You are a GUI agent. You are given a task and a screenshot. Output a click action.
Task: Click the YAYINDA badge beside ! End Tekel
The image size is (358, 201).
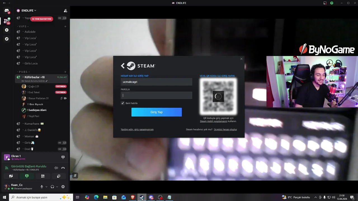point(61,92)
